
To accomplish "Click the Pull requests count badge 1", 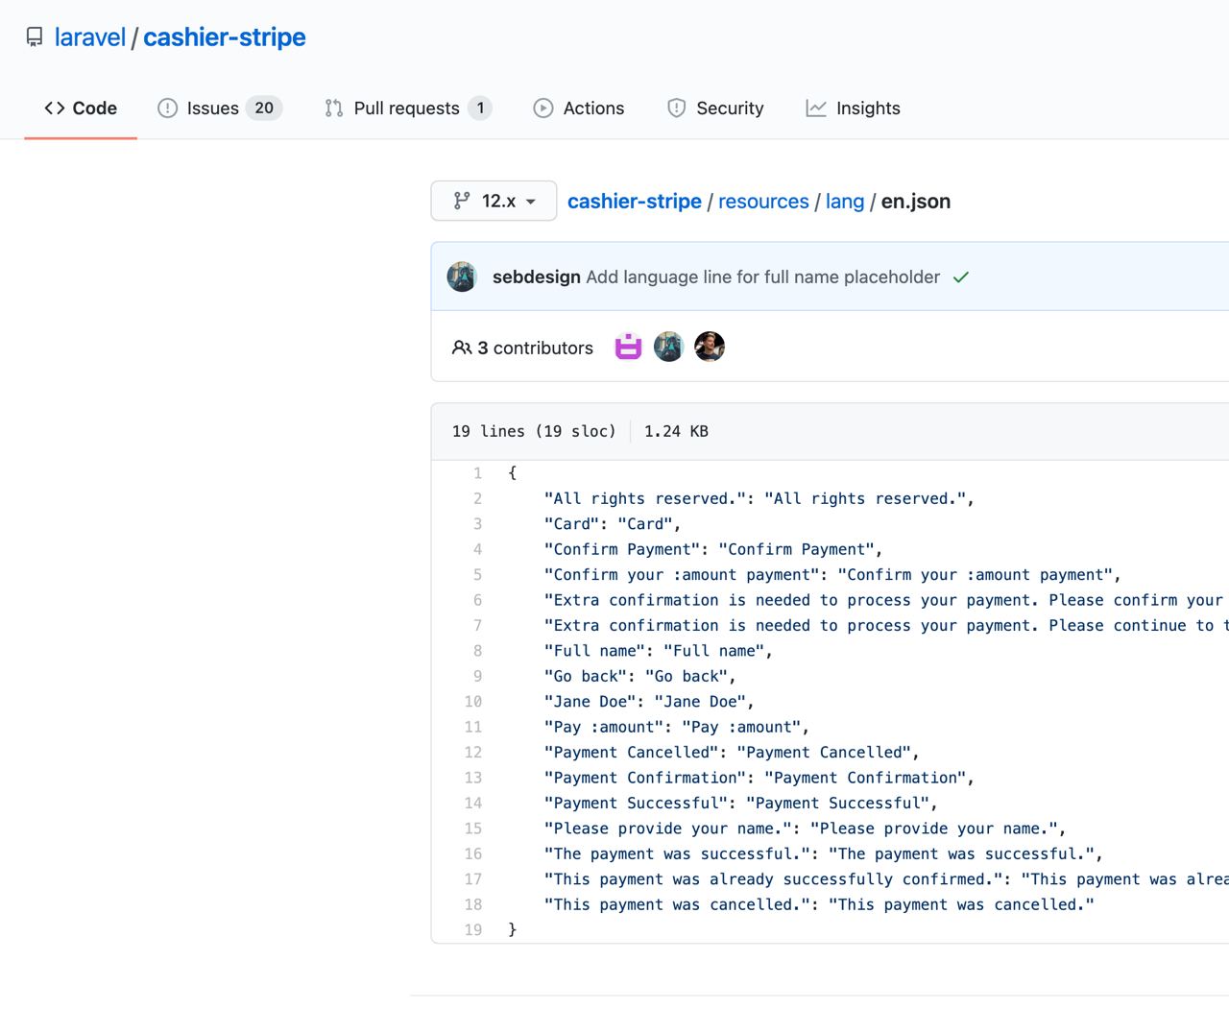I will pos(480,108).
